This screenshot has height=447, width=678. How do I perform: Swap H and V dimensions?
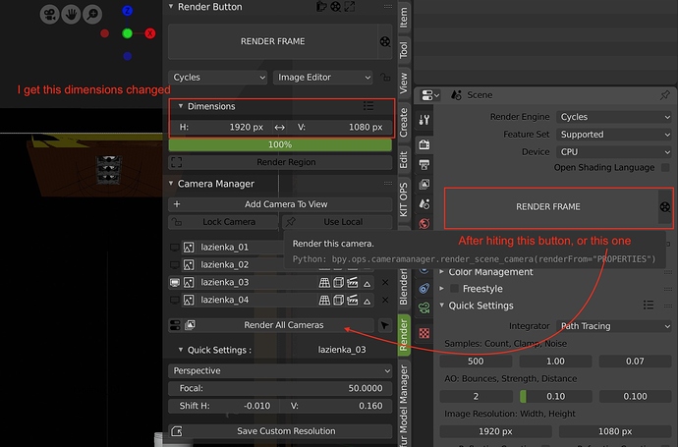point(280,127)
